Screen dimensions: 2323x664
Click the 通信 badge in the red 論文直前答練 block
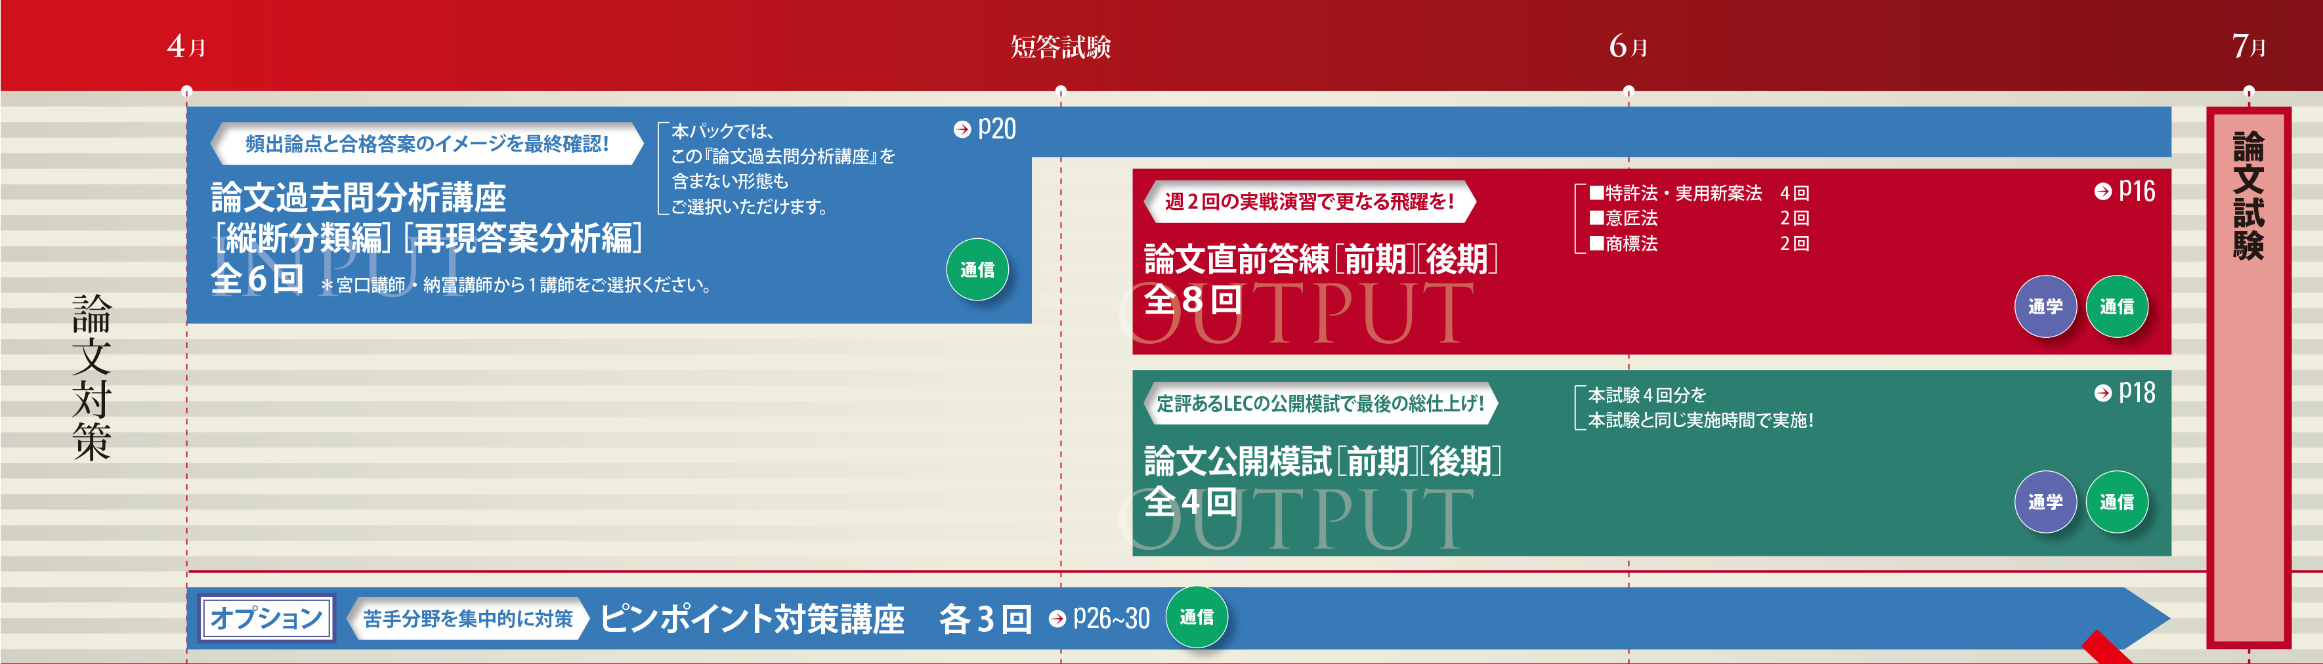2116,306
